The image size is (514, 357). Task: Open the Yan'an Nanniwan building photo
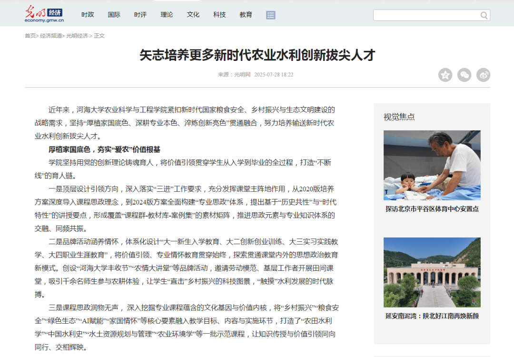[432, 272]
